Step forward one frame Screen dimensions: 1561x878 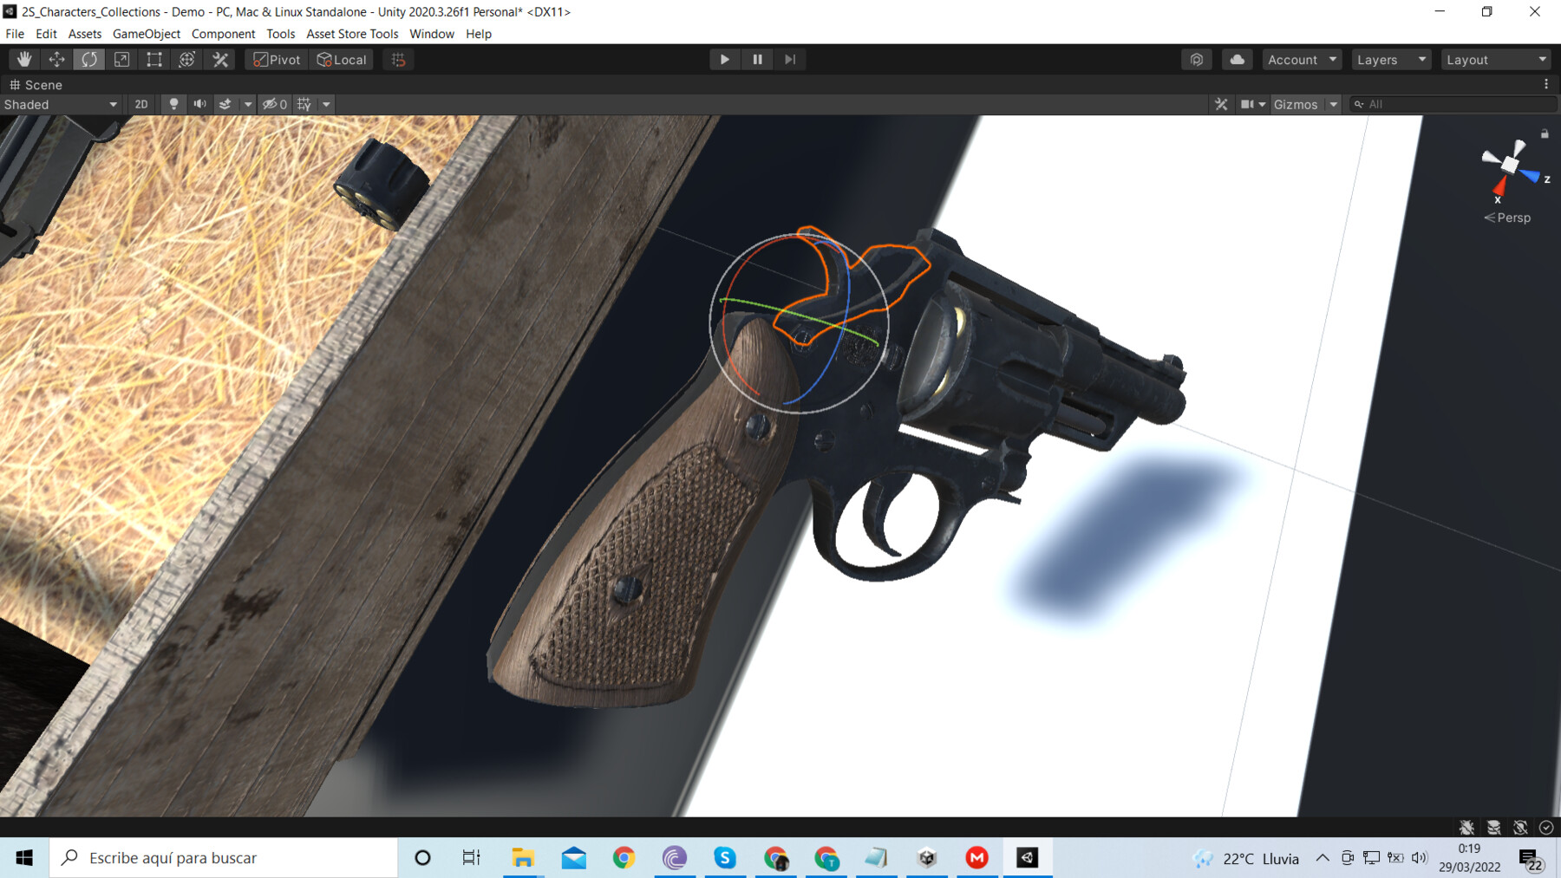tap(789, 59)
